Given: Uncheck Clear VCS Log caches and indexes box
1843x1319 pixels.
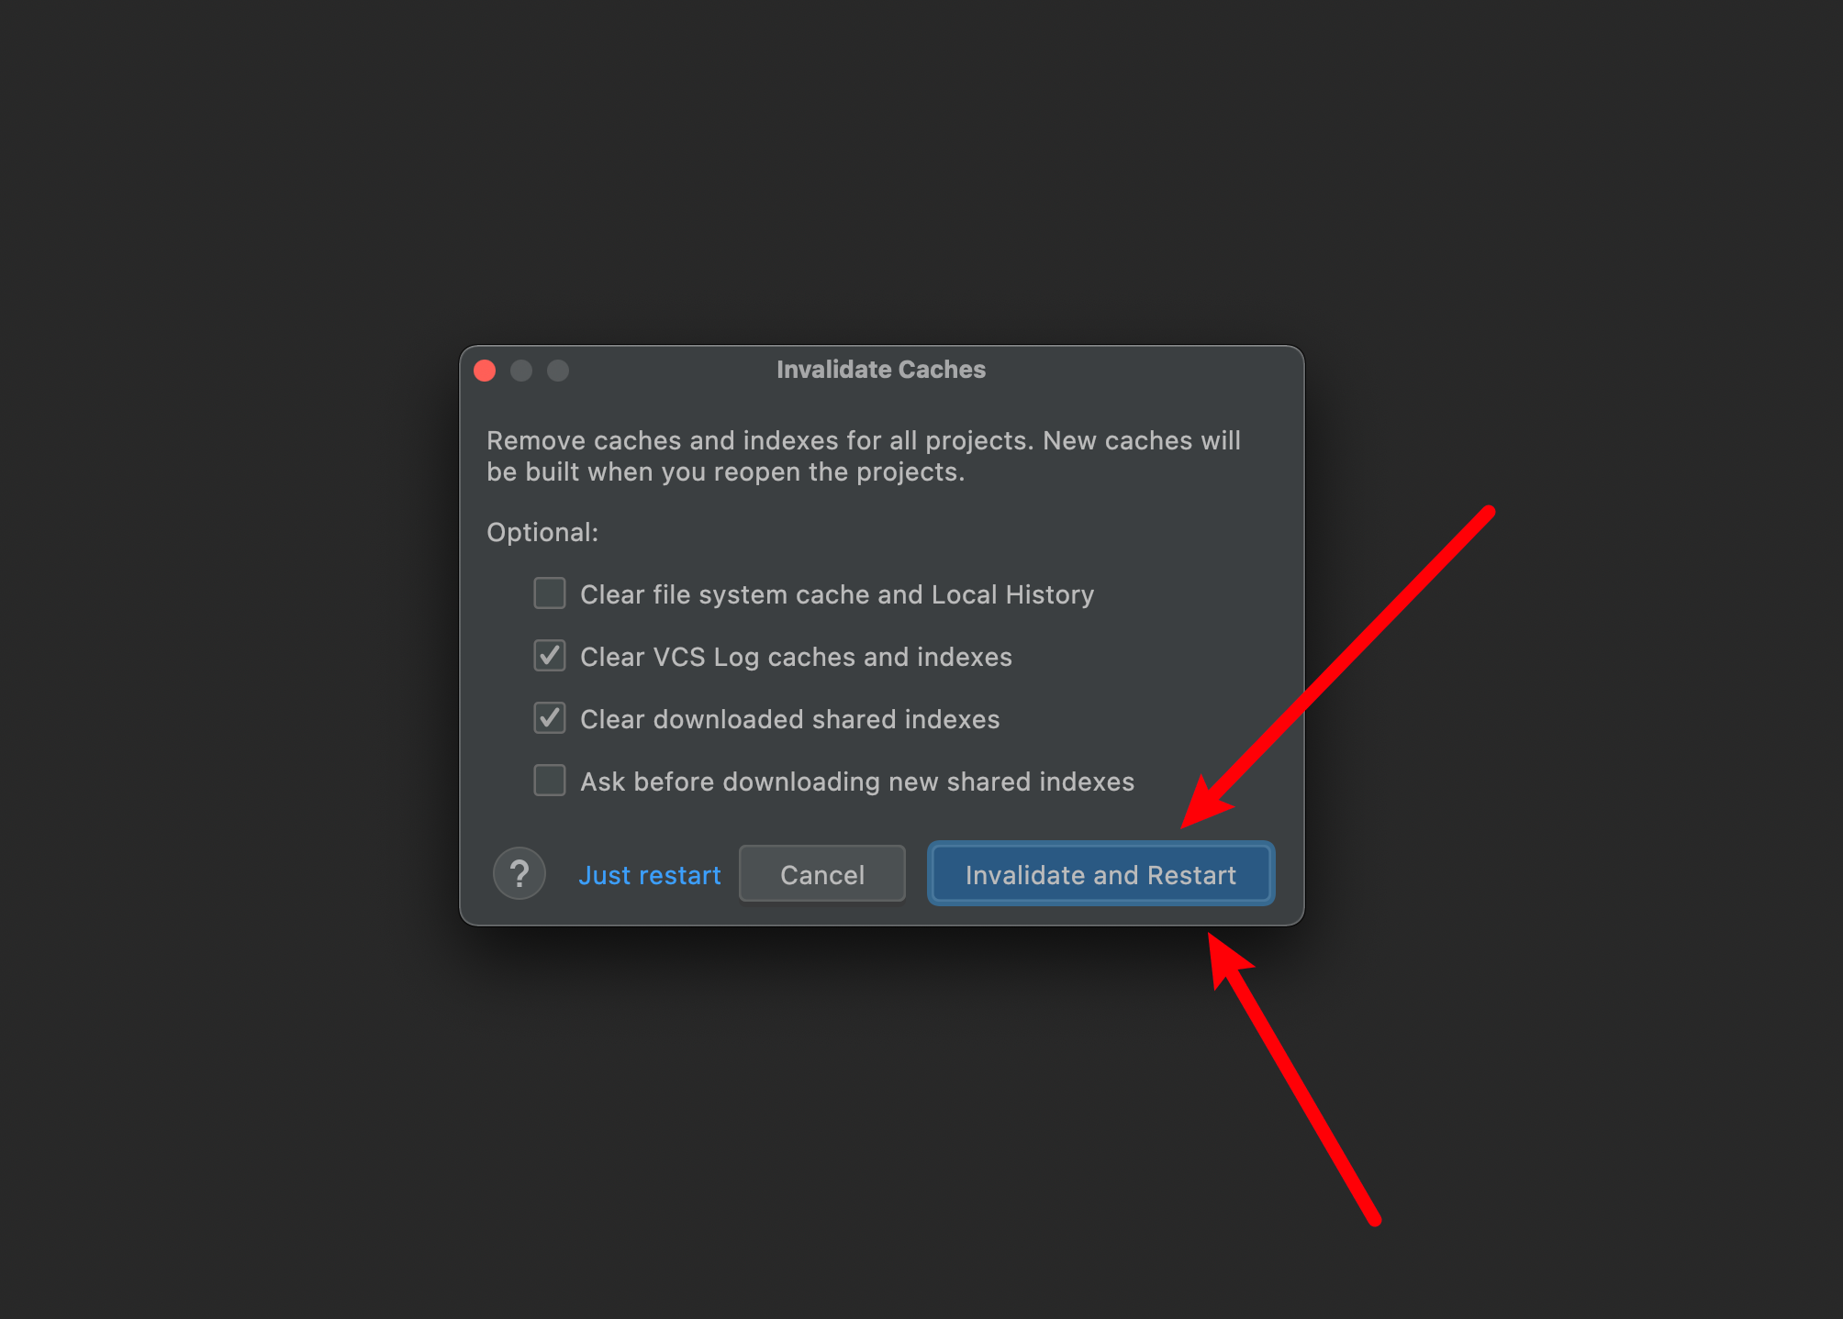Looking at the screenshot, I should pos(550,656).
